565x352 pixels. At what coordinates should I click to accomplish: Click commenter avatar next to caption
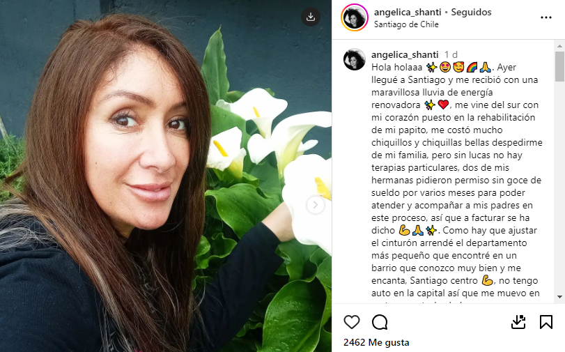(x=355, y=59)
